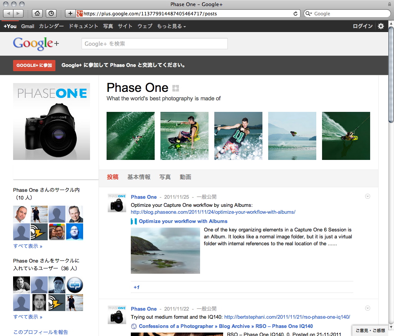Screen dimensions: 394x336
Task: Click the lightning-bolt avatar in Phase One's circles
Action: click(x=39, y=232)
